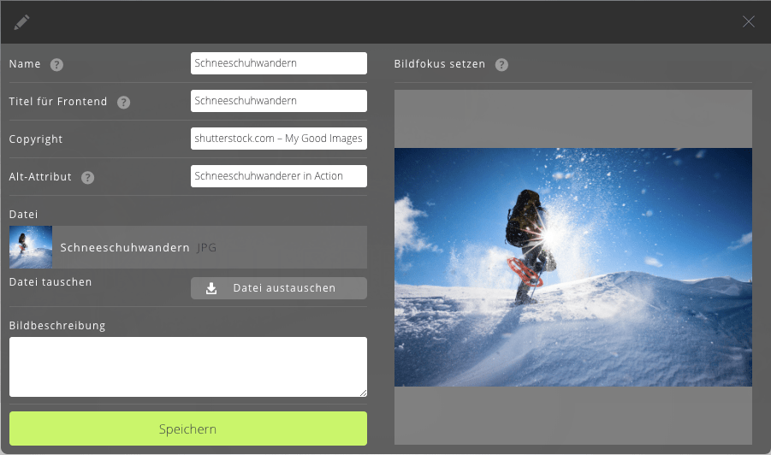This screenshot has height=455, width=771.
Task: Close the image edit dialog
Action: coord(749,21)
